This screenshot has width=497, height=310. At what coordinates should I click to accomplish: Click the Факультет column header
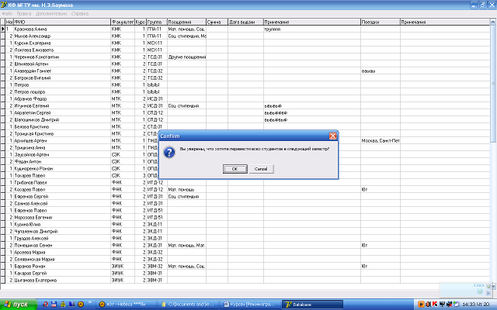tap(123, 22)
